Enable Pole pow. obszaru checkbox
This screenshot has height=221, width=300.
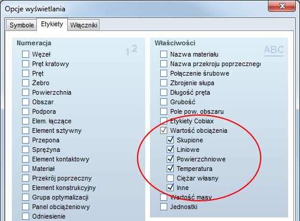click(164, 111)
